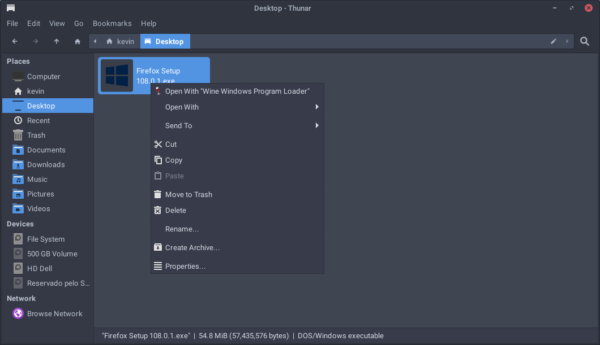Screen dimensions: 600x345
Task: Expand the Send To submenu
Action: click(x=179, y=125)
